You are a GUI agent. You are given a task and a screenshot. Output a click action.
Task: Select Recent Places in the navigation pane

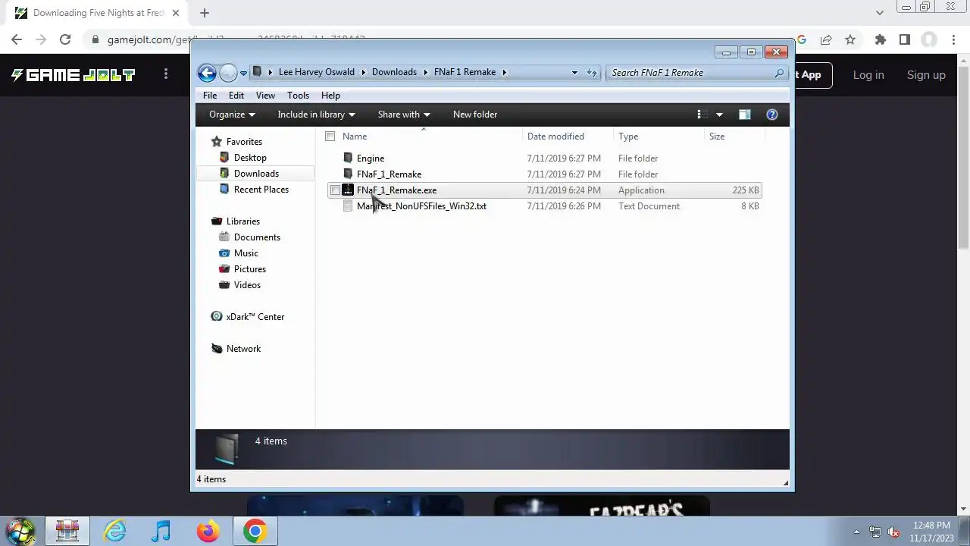click(261, 190)
